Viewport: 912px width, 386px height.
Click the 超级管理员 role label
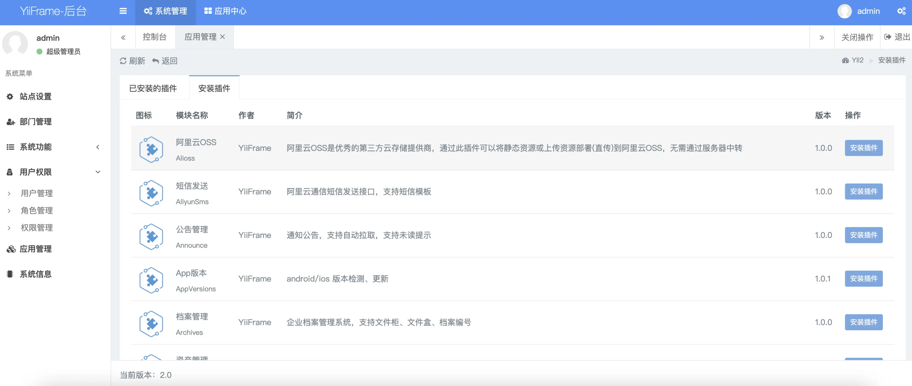[x=63, y=52]
